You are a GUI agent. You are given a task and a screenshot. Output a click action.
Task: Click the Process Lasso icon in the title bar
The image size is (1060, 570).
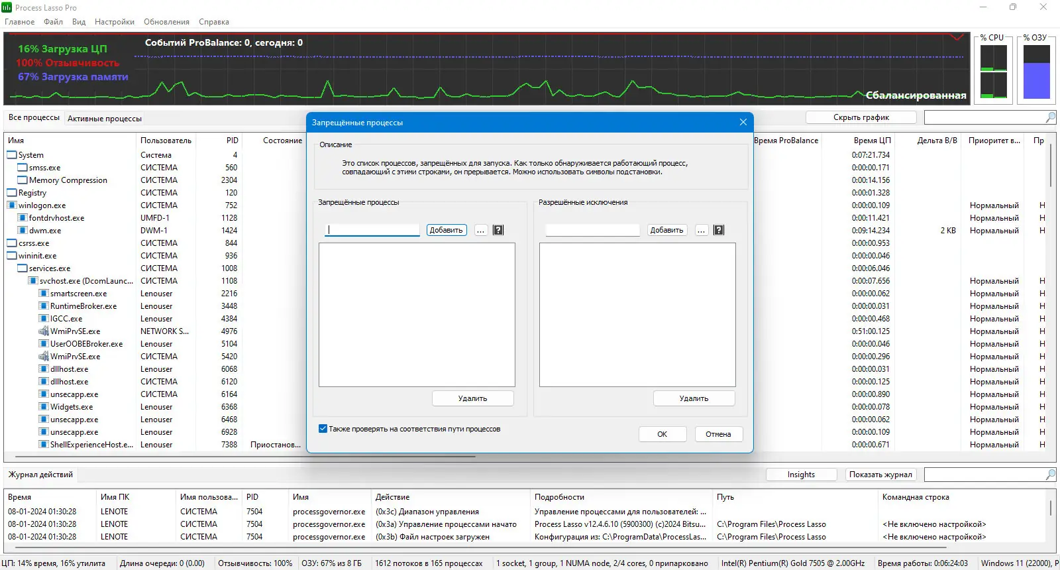[x=7, y=7]
